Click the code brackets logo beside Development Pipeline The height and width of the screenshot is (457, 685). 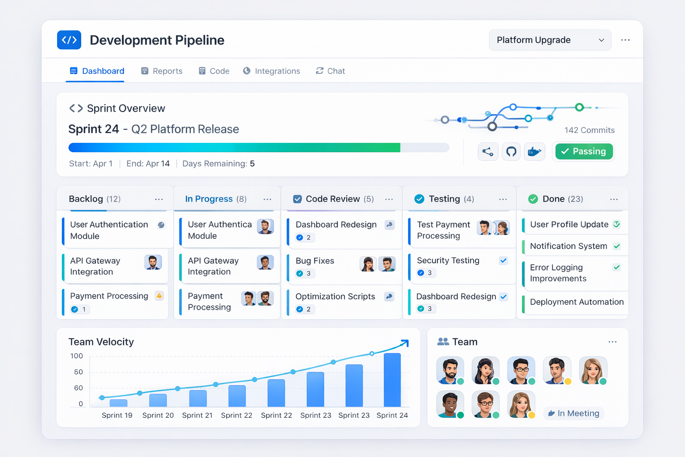pos(69,40)
